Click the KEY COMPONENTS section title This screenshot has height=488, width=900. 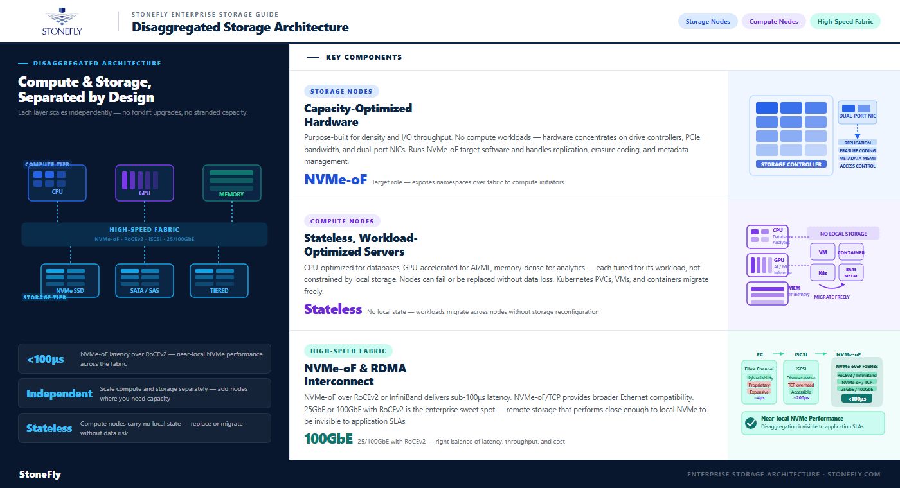pos(364,57)
